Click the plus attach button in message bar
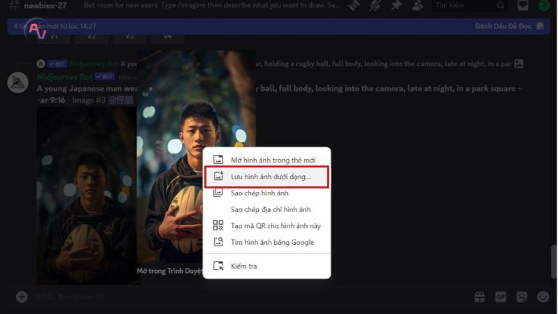The height and width of the screenshot is (314, 558). click(x=22, y=297)
